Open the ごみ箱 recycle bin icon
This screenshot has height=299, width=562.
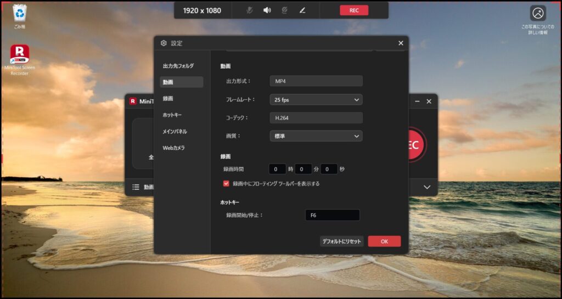pyautogui.click(x=19, y=16)
